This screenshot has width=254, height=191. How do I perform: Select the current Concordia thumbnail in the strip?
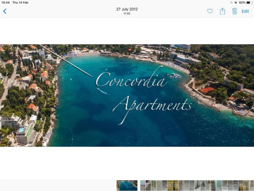tap(127, 186)
